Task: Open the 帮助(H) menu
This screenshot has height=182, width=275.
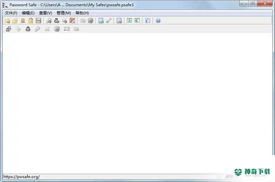Action: pos(82,13)
